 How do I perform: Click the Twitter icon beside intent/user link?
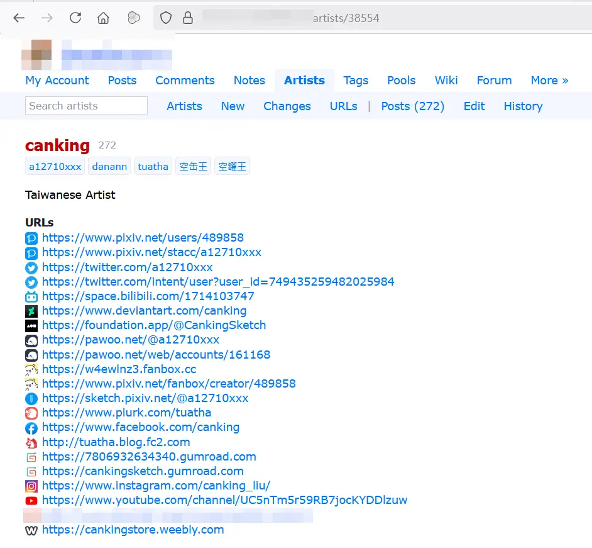31,282
